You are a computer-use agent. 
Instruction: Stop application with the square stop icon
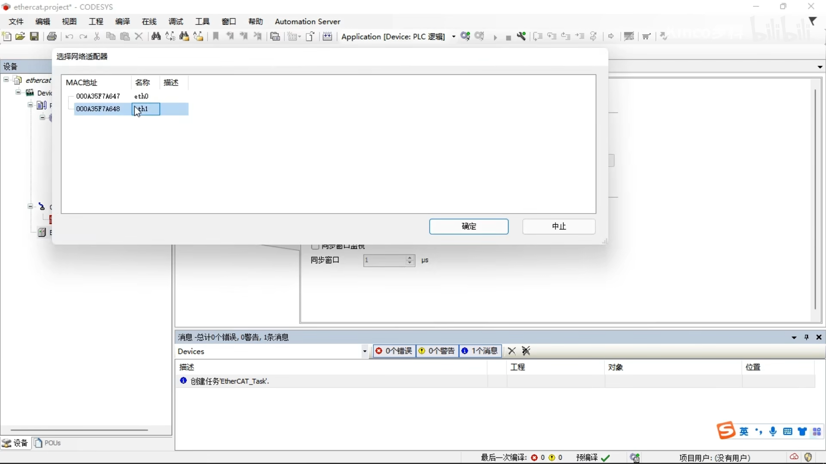(508, 37)
